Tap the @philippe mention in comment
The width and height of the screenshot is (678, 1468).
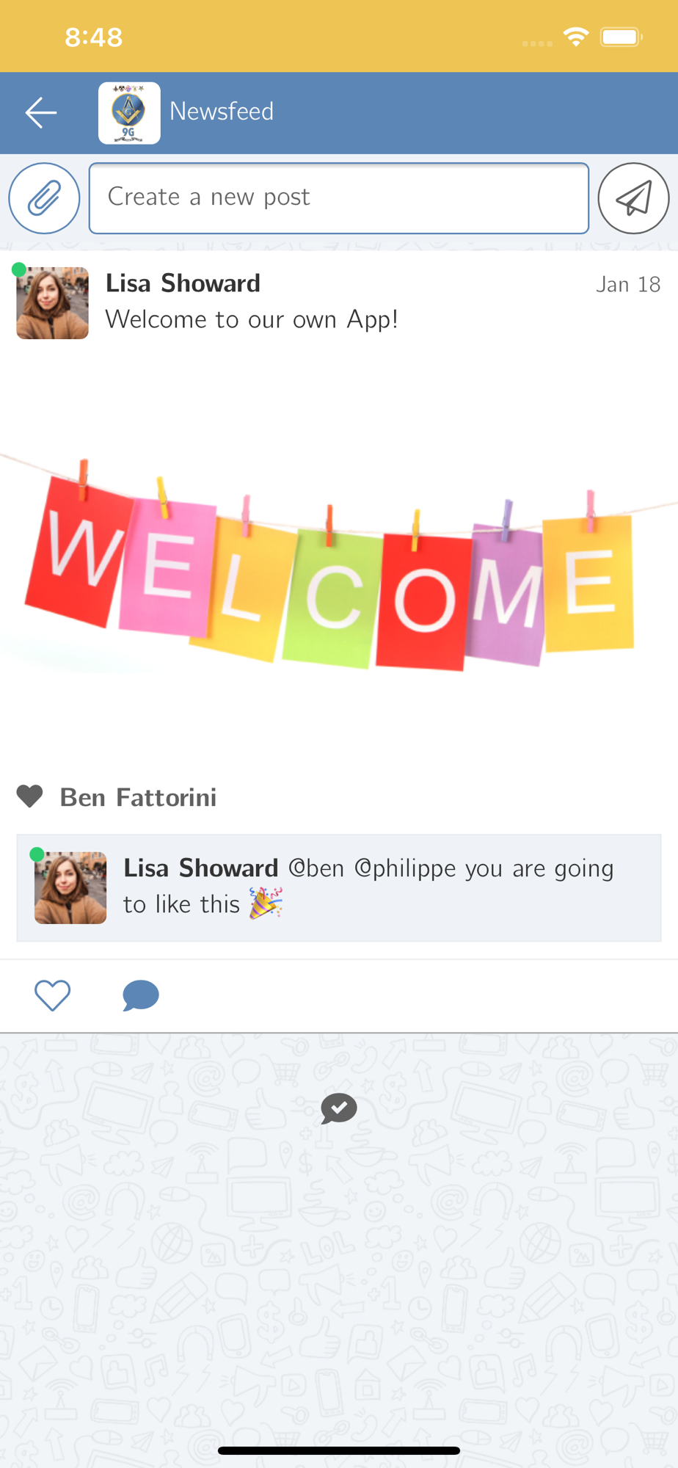click(x=406, y=869)
